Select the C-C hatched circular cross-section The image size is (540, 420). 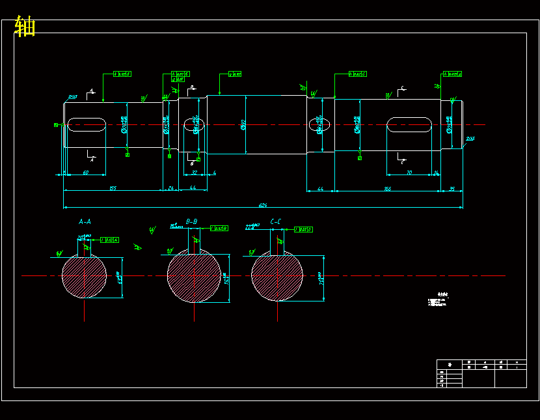point(277,275)
